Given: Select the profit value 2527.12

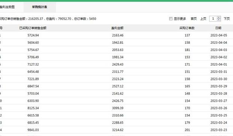Looking at the screenshot, I should click(x=118, y=86).
